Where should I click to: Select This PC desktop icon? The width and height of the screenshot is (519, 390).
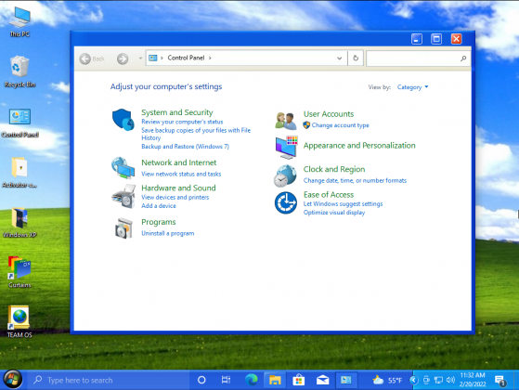[19, 21]
